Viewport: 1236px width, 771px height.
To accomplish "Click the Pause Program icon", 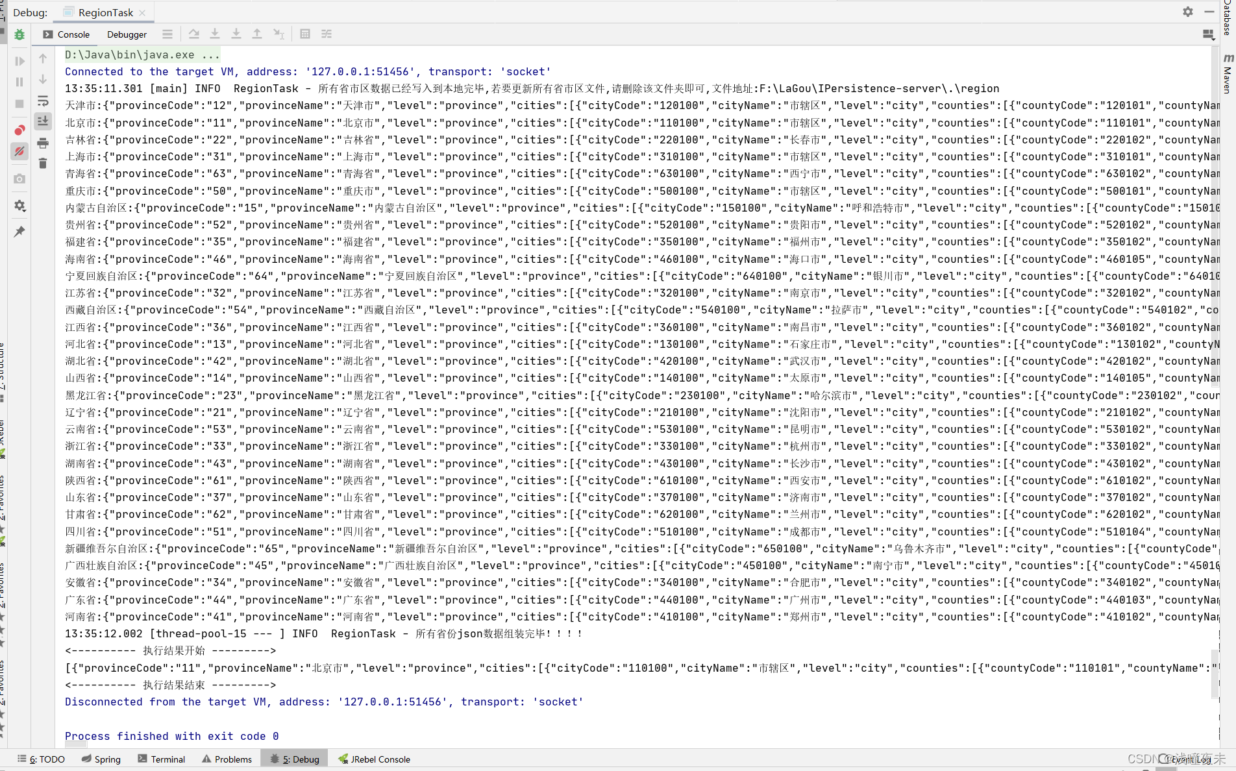I will [19, 82].
